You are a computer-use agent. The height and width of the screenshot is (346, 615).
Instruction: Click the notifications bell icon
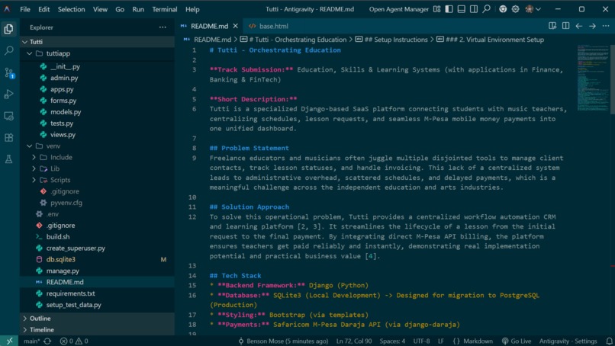[609, 341]
